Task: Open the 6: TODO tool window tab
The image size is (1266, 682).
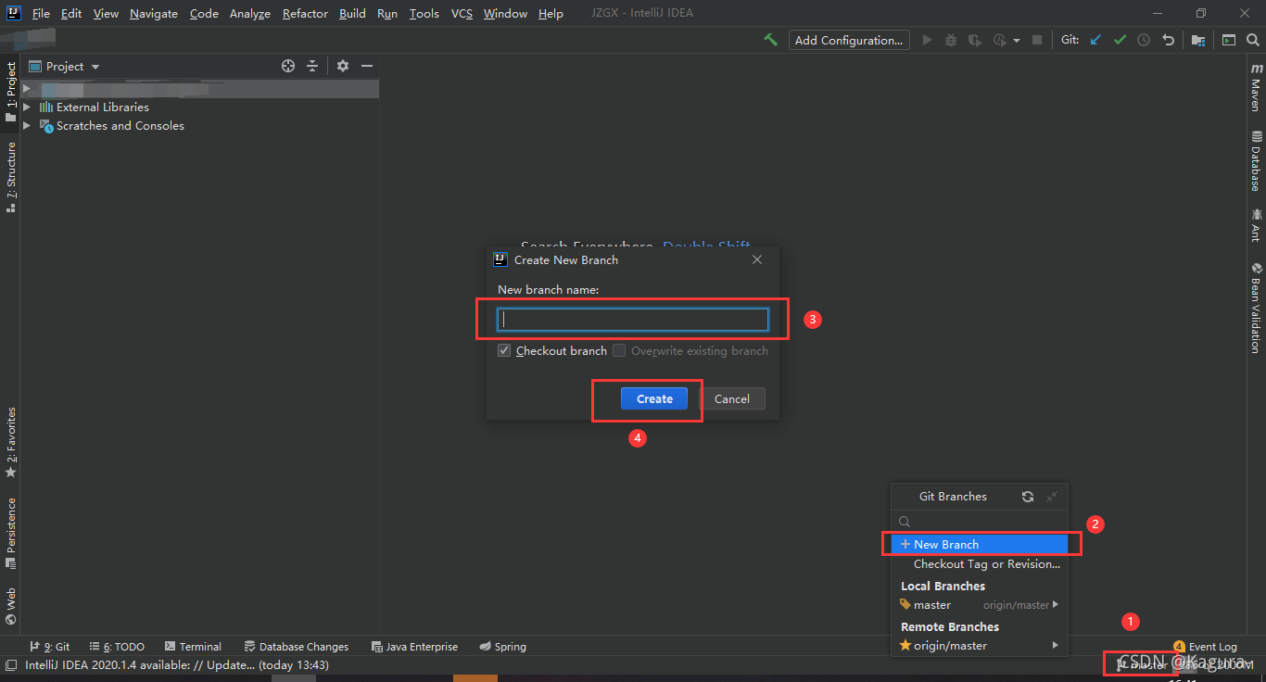Action: point(116,647)
